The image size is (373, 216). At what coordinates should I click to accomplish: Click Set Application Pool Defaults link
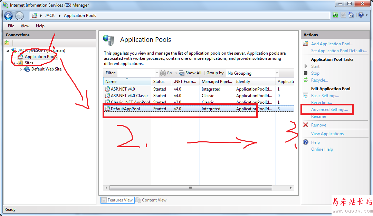(x=339, y=51)
